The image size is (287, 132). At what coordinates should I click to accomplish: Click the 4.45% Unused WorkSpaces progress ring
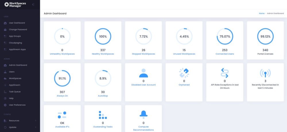point(184,36)
